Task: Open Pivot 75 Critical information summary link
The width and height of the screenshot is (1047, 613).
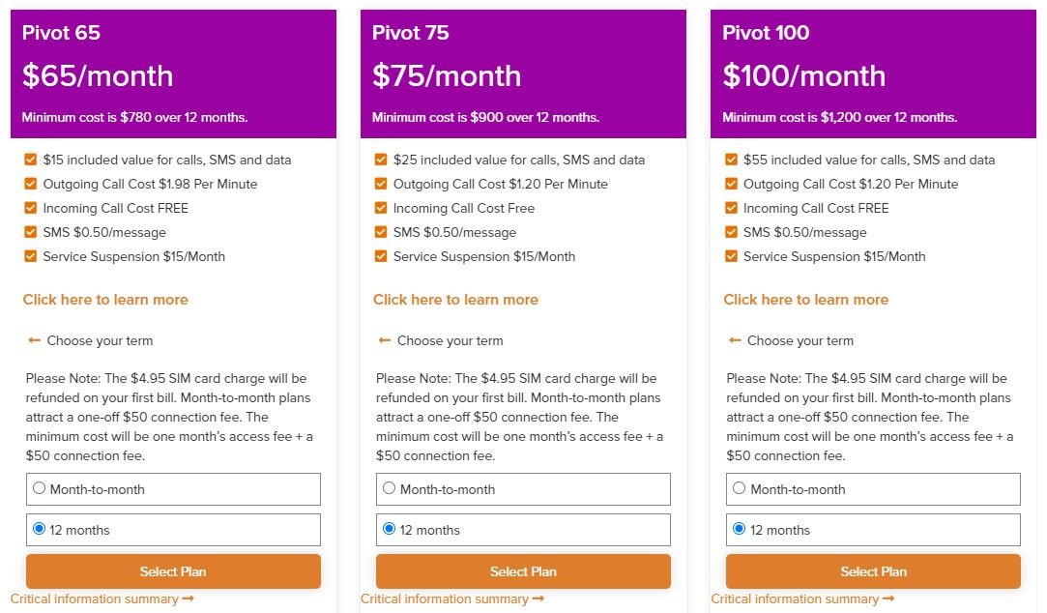Action: click(445, 598)
